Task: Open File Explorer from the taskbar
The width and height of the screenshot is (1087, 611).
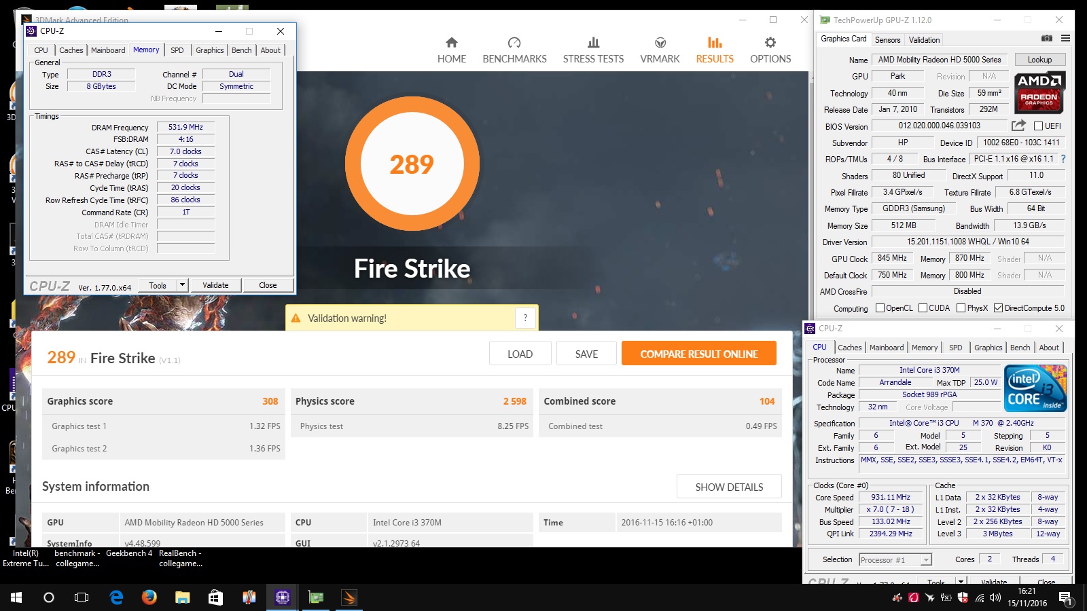Action: coord(182,597)
